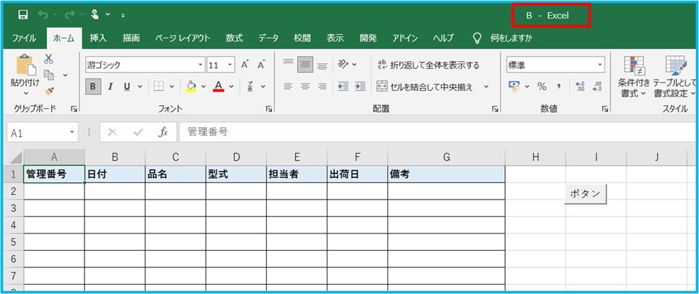Apply Percent Style number format
Image resolution: width=699 pixels, height=294 pixels.
[x=540, y=86]
